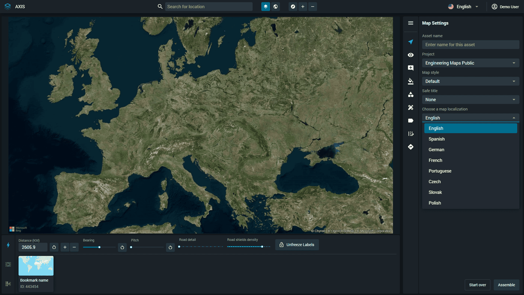Click the hamburger menu icon
Viewport: 524px width, 295px height.
click(x=410, y=23)
